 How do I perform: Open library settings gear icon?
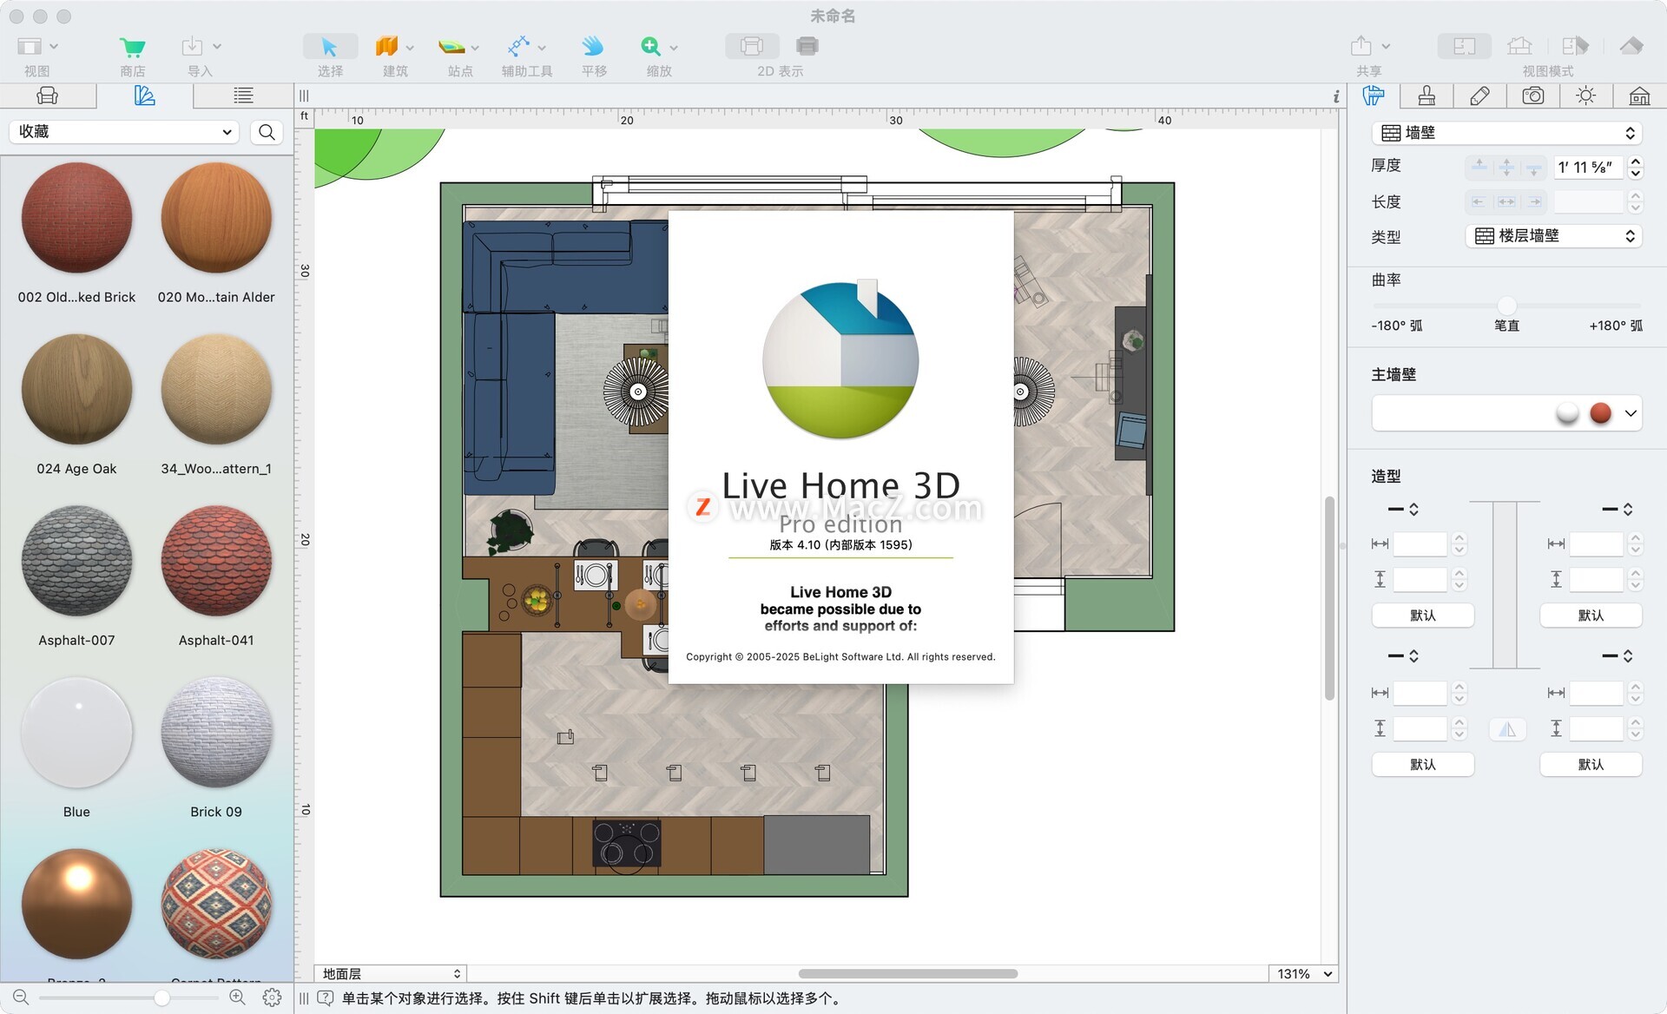272,998
